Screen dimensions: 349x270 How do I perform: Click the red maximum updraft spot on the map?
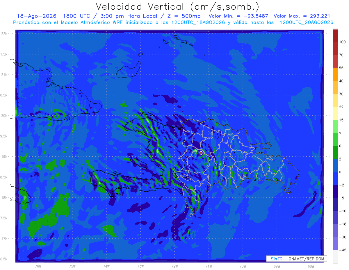(201, 153)
